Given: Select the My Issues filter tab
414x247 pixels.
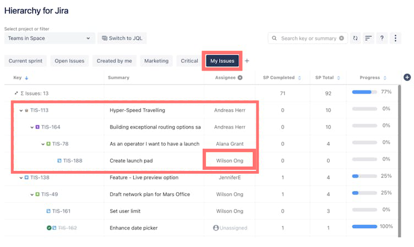Looking at the screenshot, I should point(222,61).
